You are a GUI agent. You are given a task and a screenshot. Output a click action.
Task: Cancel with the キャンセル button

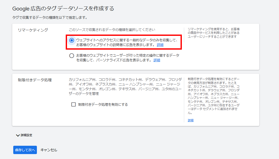pos(49,150)
